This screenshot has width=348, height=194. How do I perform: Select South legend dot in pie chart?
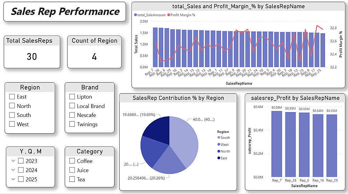[x=219, y=137]
